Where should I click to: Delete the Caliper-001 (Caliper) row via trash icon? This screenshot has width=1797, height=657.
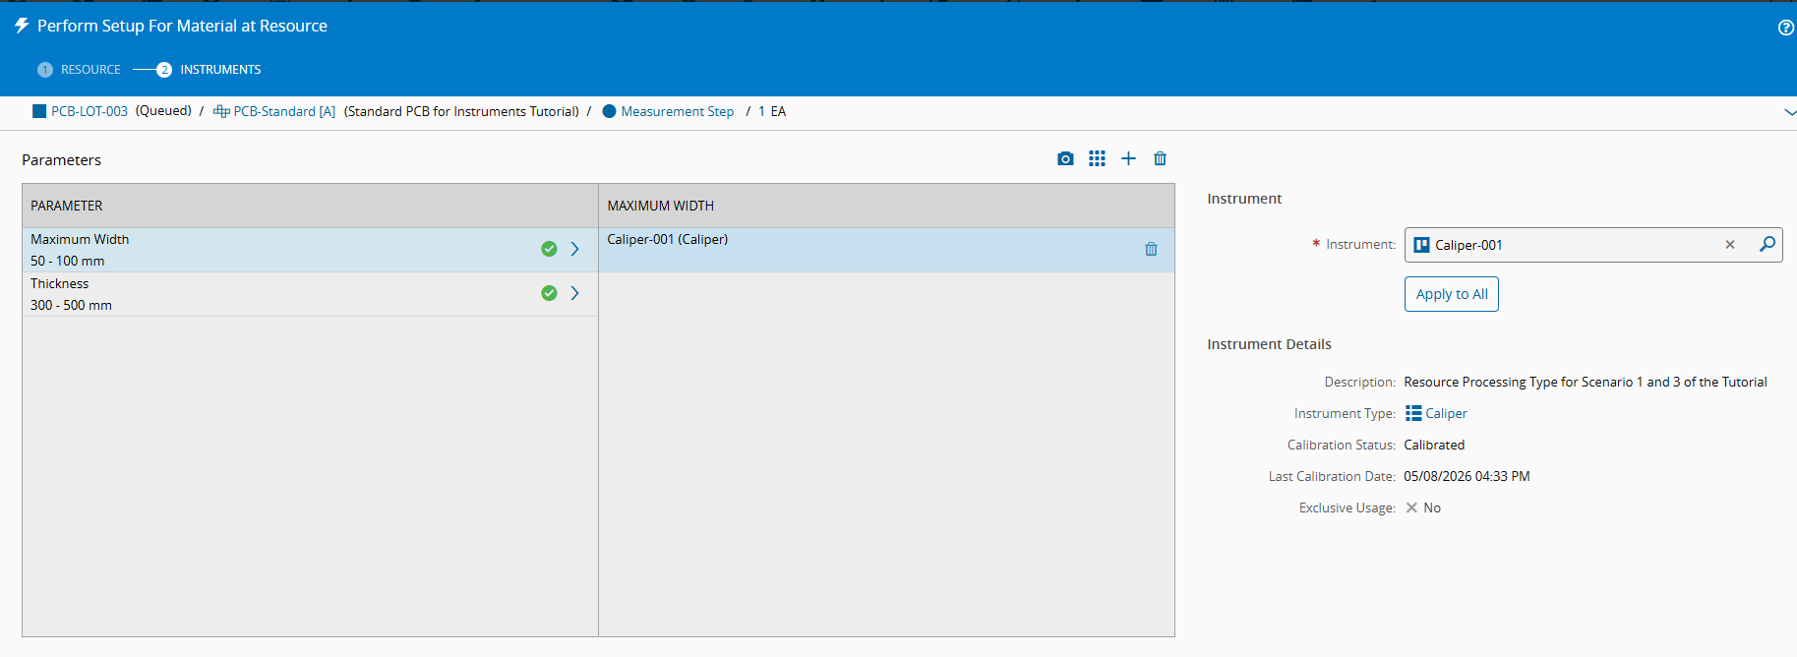click(x=1151, y=249)
